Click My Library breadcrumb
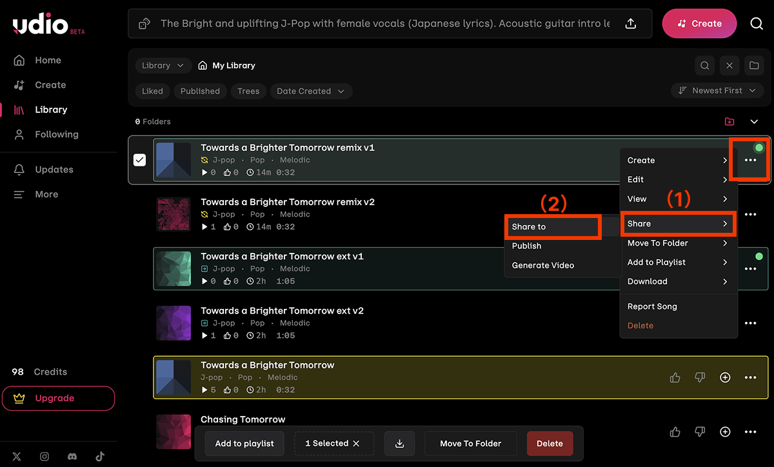The height and width of the screenshot is (467, 774). point(226,65)
